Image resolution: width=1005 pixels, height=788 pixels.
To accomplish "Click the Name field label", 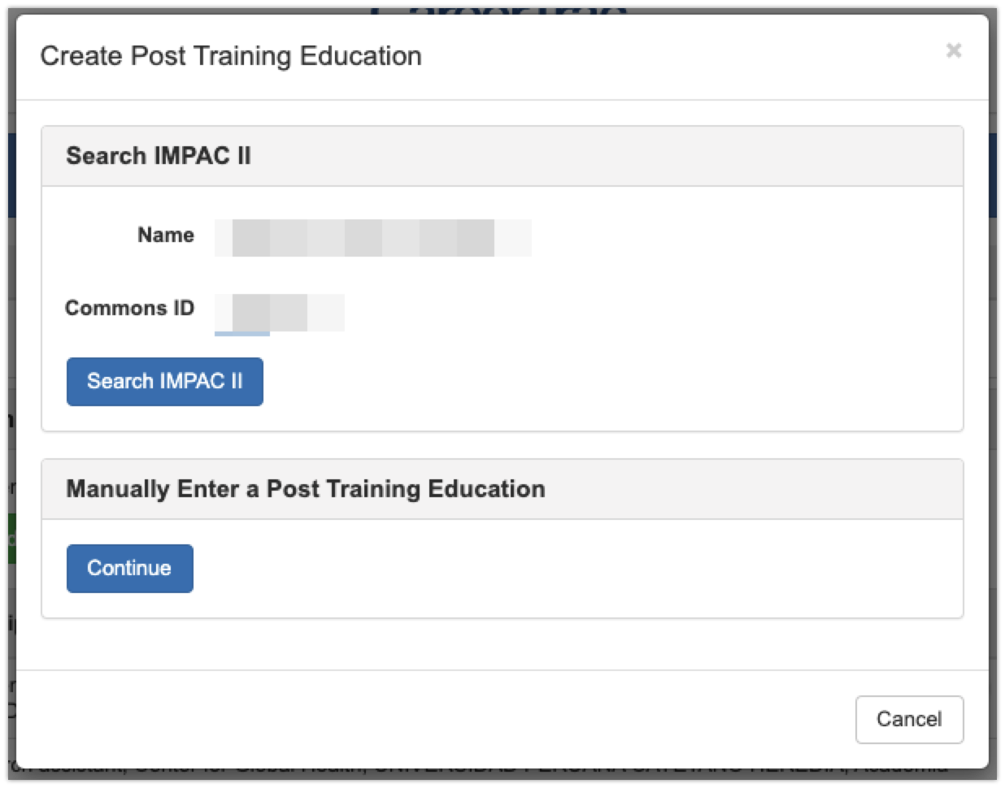I will (x=166, y=235).
